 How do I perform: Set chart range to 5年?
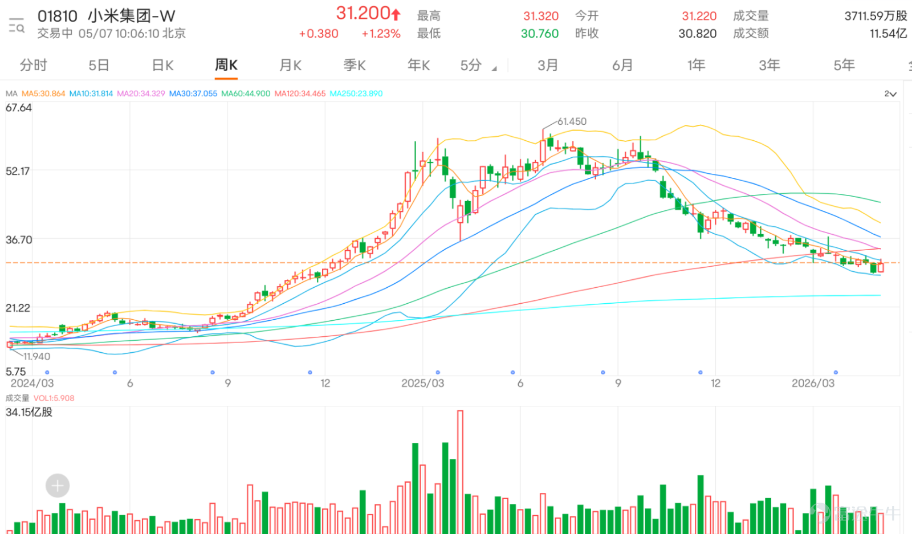pyautogui.click(x=844, y=65)
